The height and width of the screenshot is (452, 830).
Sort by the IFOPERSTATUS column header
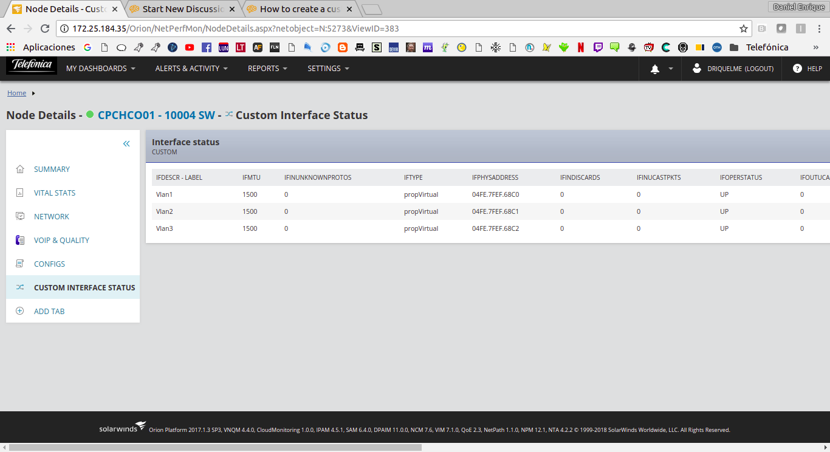[741, 177]
